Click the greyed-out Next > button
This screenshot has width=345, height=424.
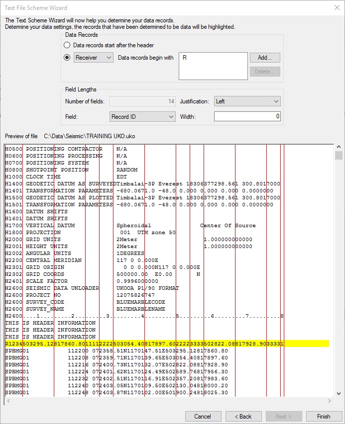pos(284,417)
